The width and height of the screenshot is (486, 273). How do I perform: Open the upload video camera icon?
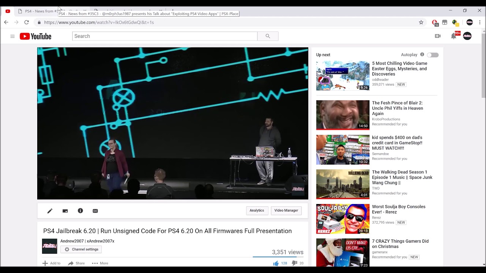coord(438,36)
